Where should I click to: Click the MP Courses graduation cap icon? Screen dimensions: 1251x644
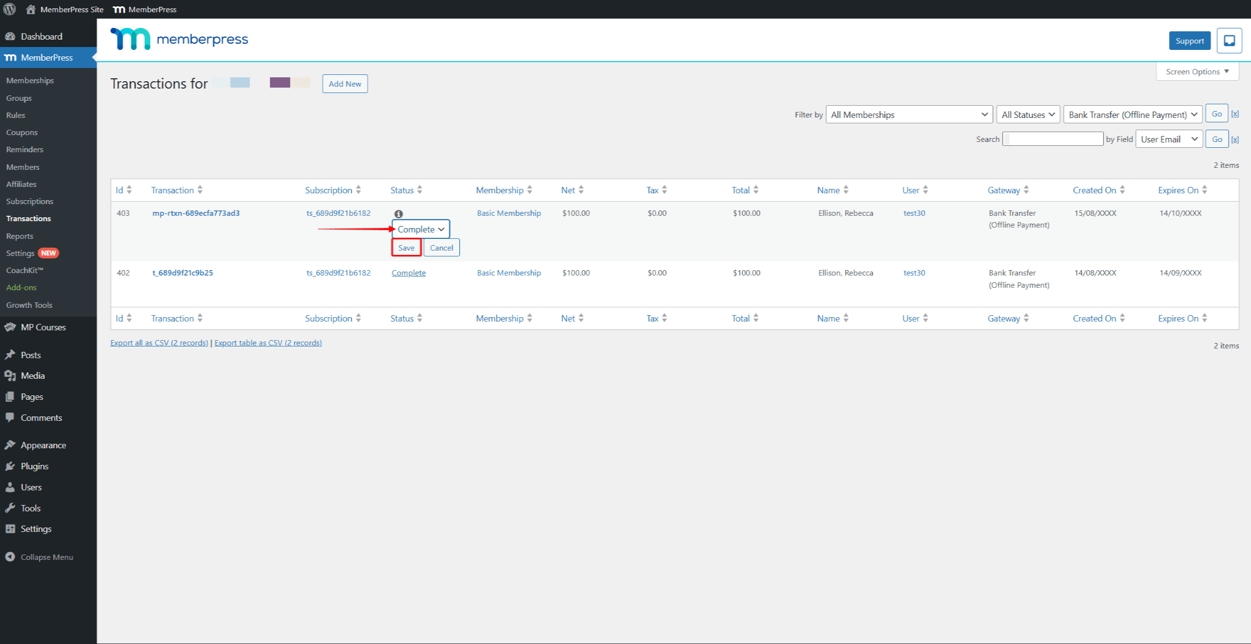pyautogui.click(x=10, y=327)
